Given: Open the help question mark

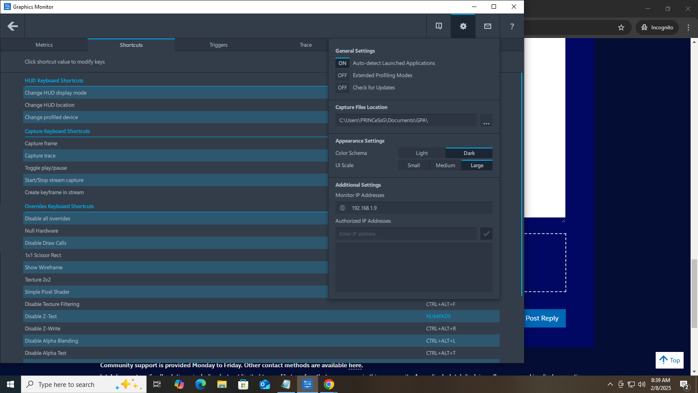Looking at the screenshot, I should coord(512,26).
